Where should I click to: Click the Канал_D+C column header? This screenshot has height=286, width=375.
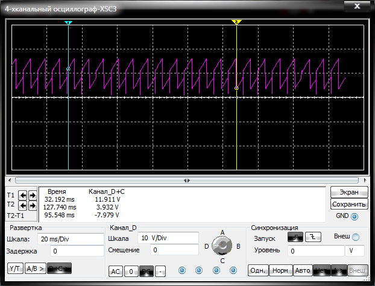point(107,191)
